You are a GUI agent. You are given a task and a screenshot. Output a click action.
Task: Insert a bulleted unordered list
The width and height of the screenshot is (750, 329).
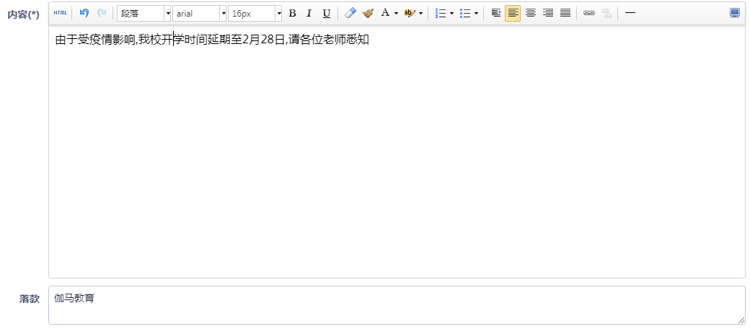click(x=465, y=14)
